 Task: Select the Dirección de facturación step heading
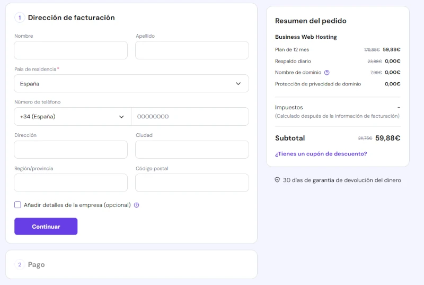coord(71,18)
